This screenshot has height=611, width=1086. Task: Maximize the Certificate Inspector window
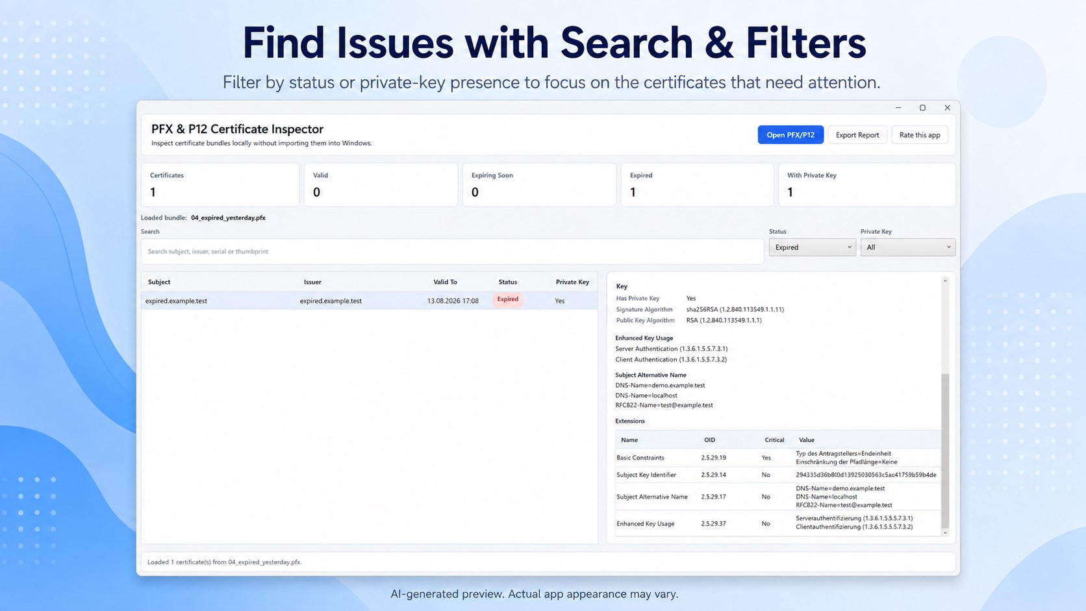[922, 108]
